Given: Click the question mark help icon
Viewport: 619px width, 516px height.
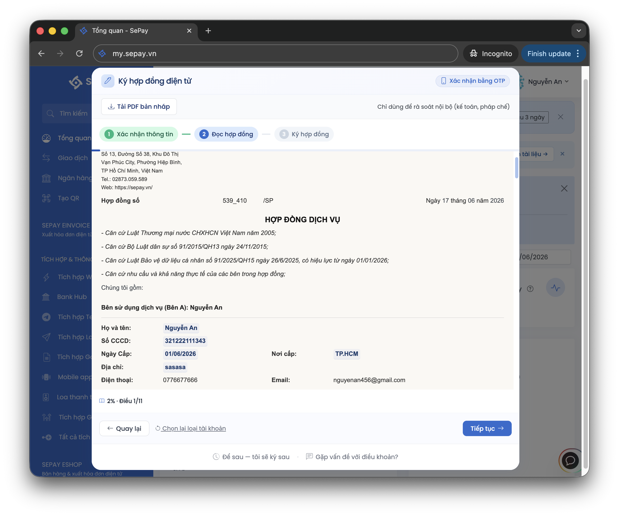Looking at the screenshot, I should [x=530, y=289].
